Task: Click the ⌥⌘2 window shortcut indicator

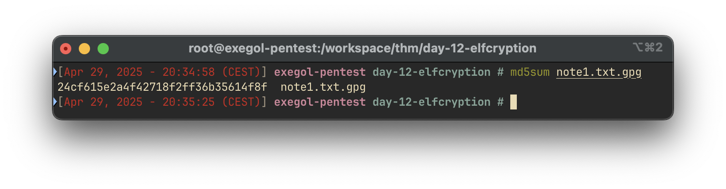Action: (647, 47)
